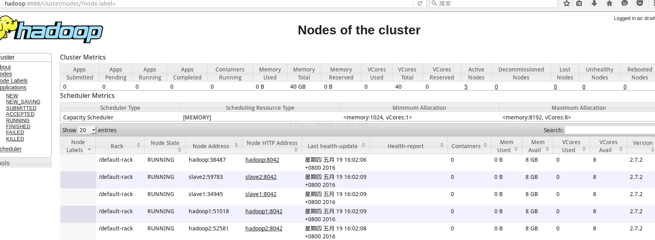Image resolution: width=655 pixels, height=240 pixels.
Task: Select the node address hadoop:38487
Action: point(207,160)
